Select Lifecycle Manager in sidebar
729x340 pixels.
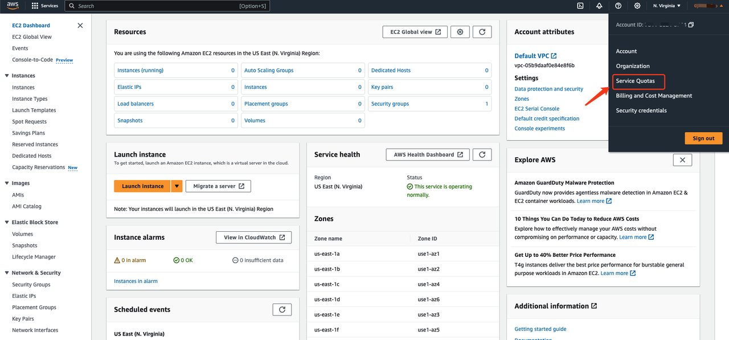coord(34,257)
